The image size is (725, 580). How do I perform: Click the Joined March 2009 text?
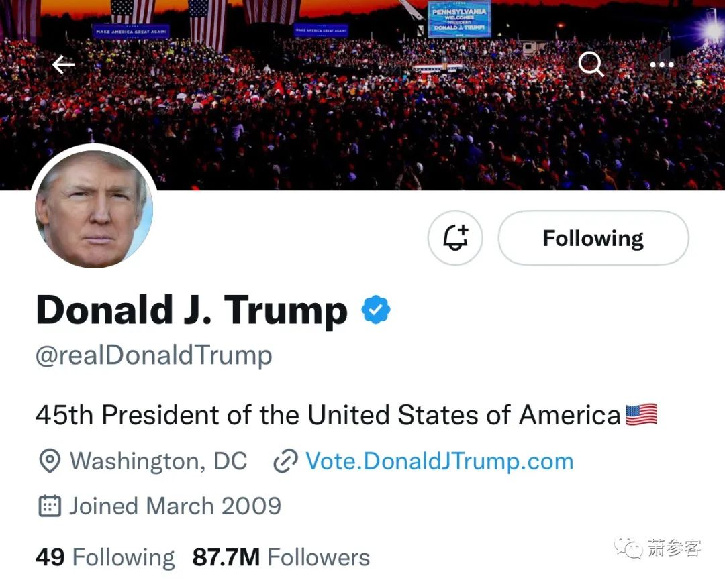(175, 506)
